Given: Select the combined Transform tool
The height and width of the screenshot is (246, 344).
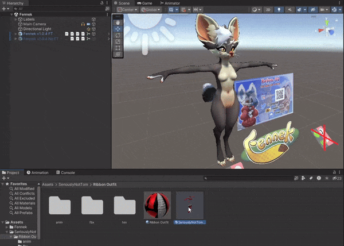Looking at the screenshot, I should point(118,54).
